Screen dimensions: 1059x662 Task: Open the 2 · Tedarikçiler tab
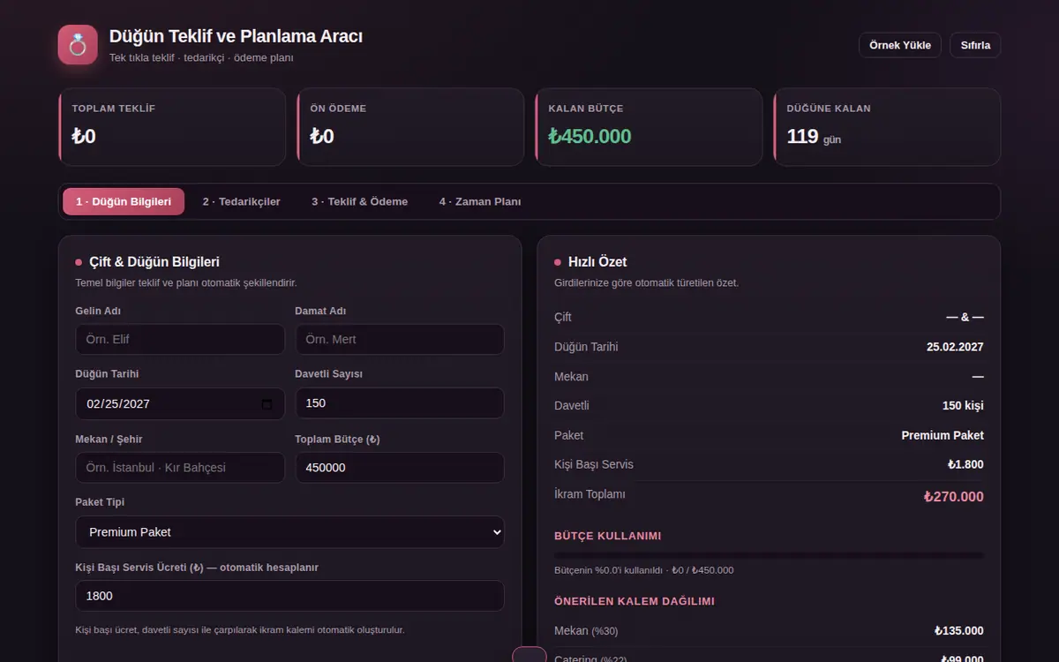tap(241, 201)
